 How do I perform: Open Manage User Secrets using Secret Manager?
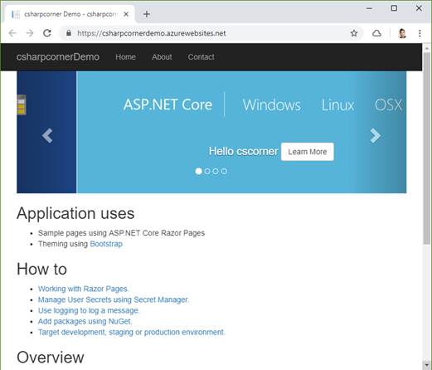tap(114, 299)
